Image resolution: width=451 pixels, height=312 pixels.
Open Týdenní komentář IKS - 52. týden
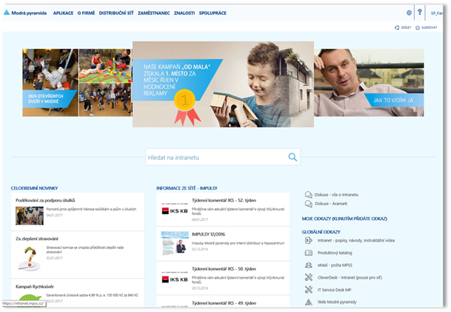point(223,200)
